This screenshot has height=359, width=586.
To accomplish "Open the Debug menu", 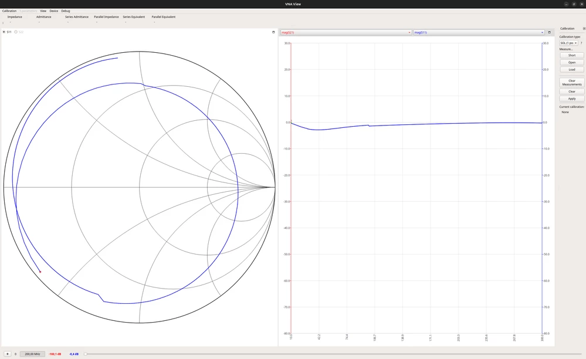I will (x=65, y=11).
